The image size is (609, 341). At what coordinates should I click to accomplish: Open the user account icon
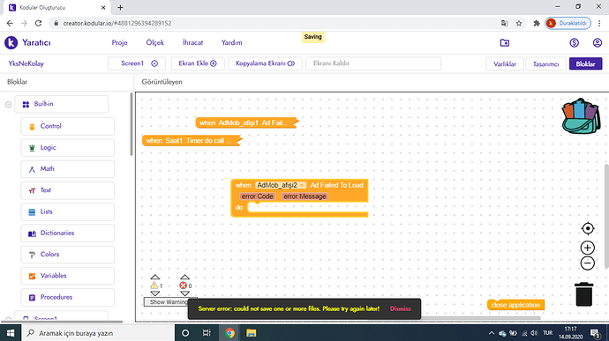[597, 42]
